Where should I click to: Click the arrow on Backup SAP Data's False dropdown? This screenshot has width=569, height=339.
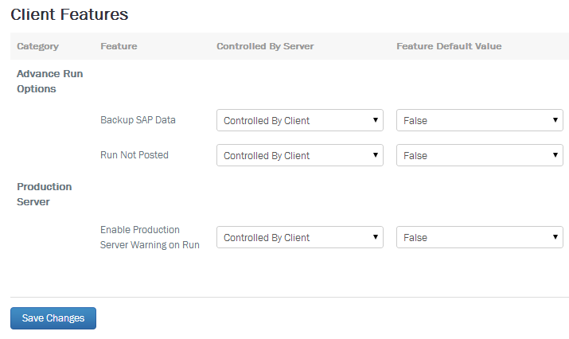click(x=555, y=120)
